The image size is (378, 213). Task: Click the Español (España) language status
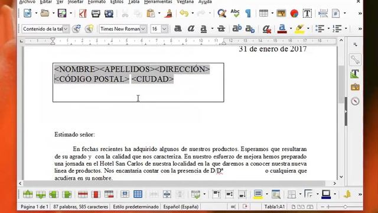click(181, 206)
